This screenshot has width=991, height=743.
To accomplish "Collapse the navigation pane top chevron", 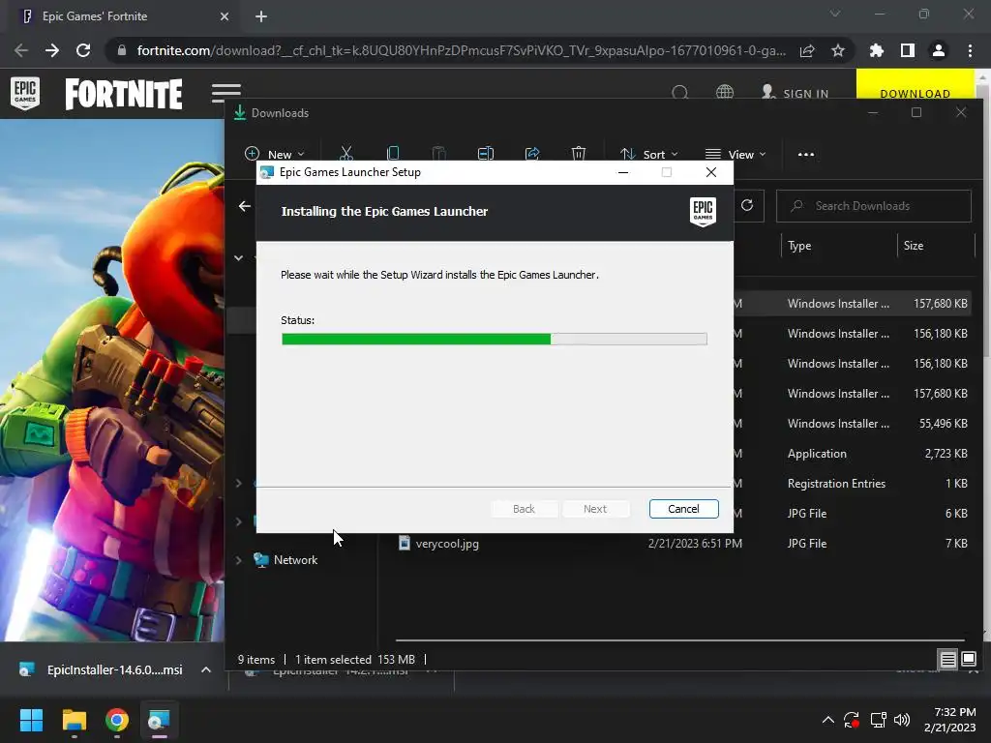I will (x=238, y=257).
